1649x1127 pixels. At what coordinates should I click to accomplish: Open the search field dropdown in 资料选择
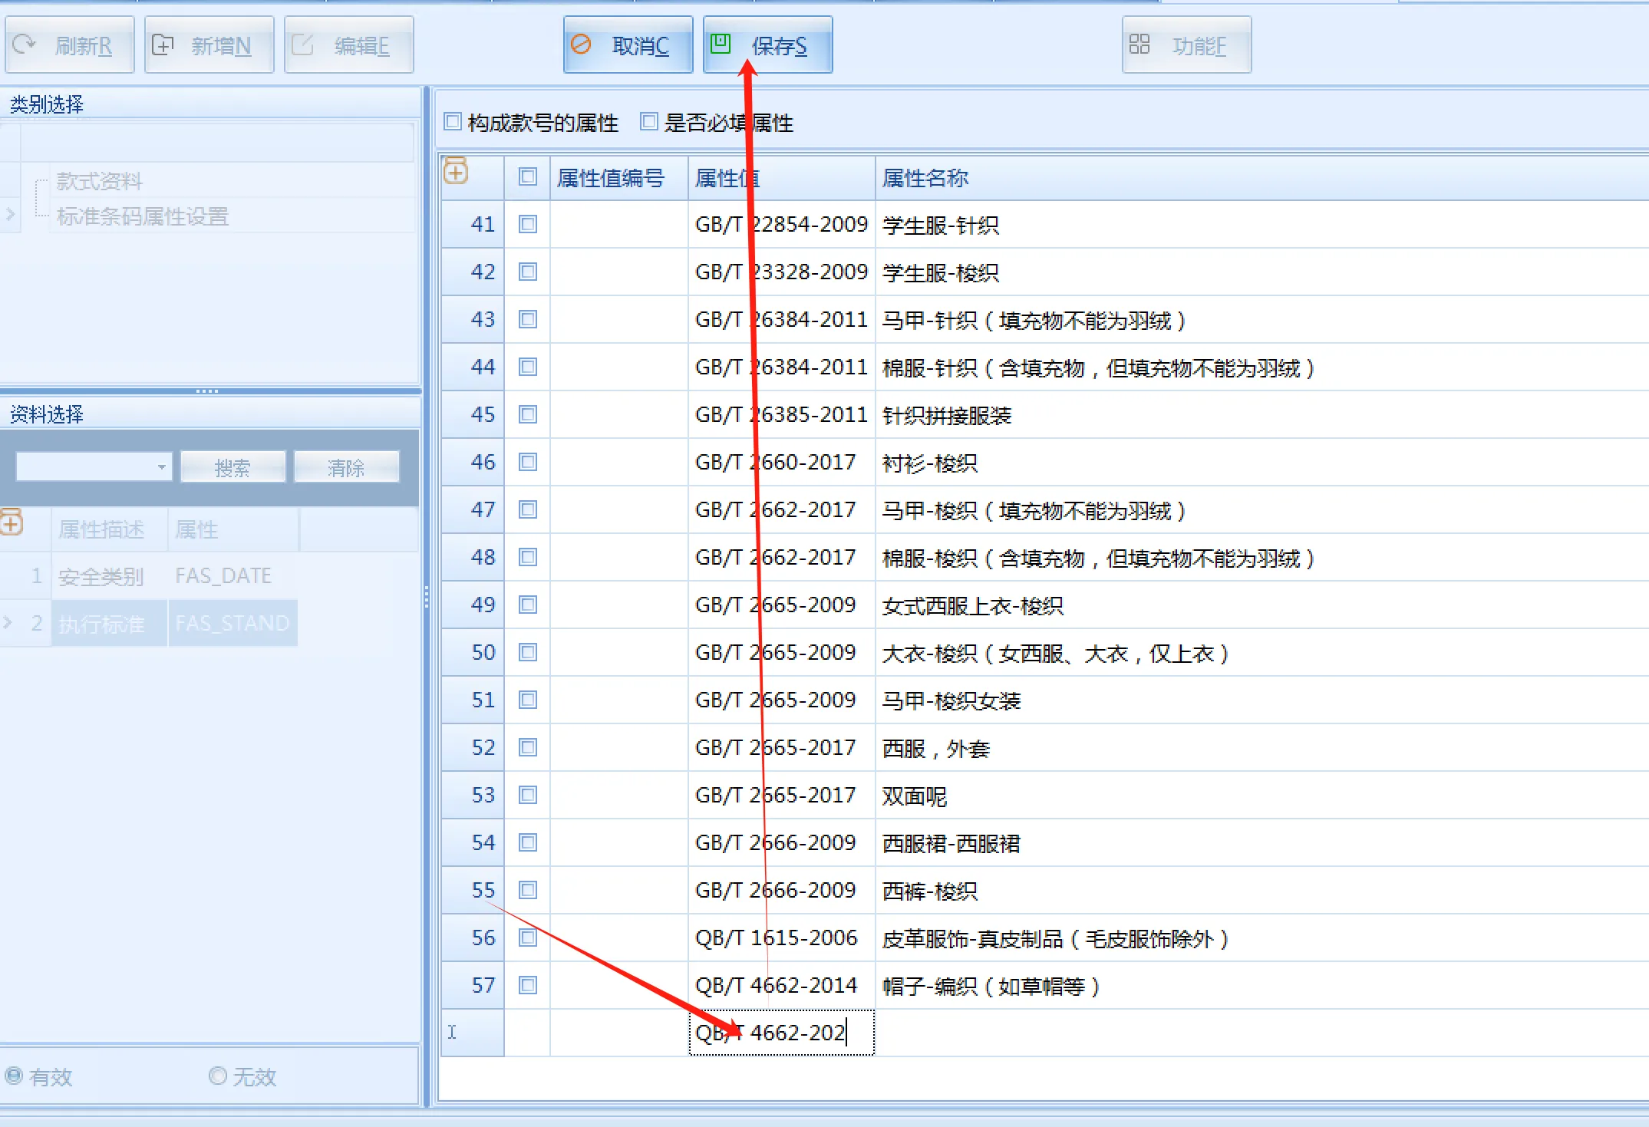[x=161, y=466]
